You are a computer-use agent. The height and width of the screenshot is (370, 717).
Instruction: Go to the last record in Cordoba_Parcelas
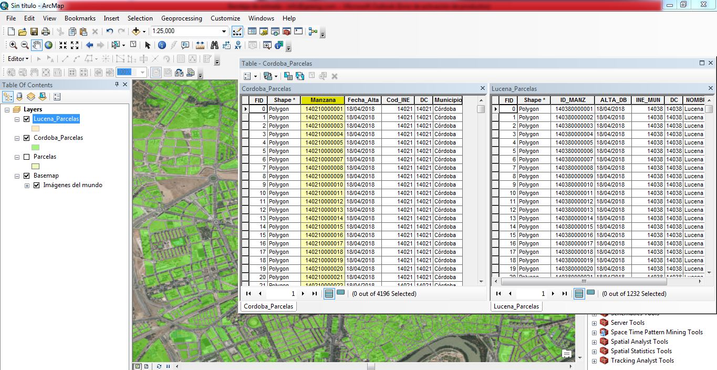pyautogui.click(x=314, y=293)
